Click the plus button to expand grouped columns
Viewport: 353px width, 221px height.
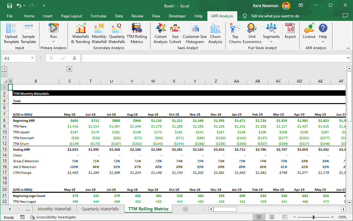point(69,69)
